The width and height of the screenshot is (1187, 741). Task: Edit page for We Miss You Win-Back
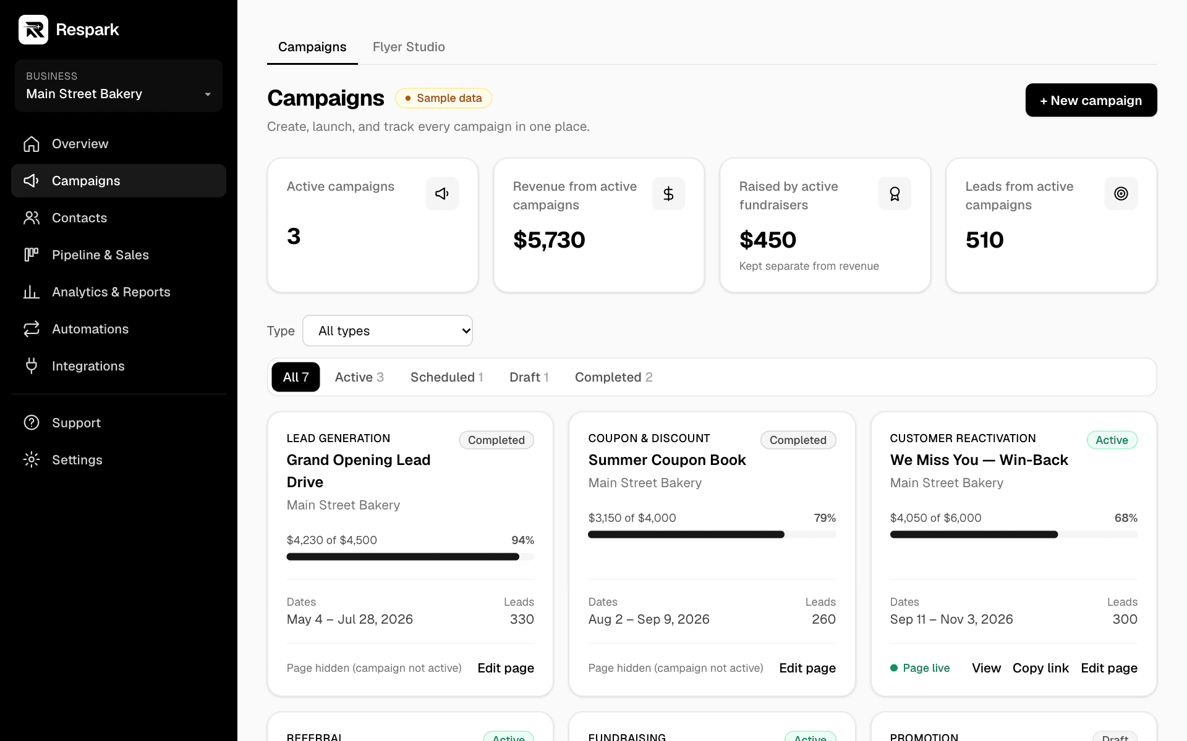[x=1109, y=668]
